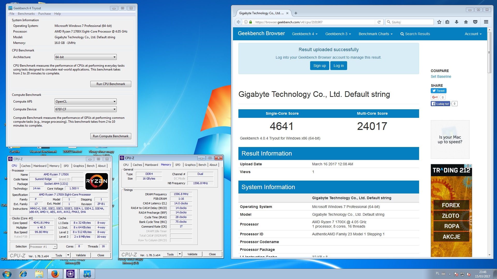Save page to Pocket icon
The image size is (497, 279).
pyautogui.click(x=475, y=22)
